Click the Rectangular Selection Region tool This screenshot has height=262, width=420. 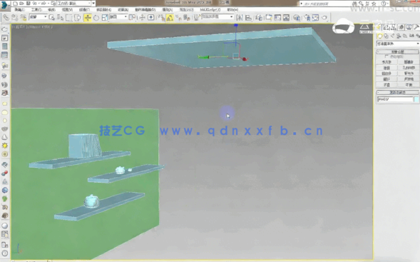pyautogui.click(x=69, y=18)
